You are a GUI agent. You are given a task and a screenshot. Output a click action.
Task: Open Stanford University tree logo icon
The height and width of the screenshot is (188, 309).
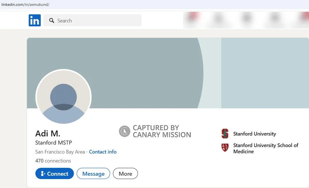(x=225, y=134)
